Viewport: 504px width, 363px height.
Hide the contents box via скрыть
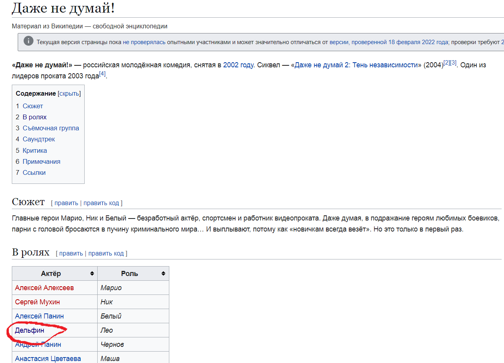69,94
